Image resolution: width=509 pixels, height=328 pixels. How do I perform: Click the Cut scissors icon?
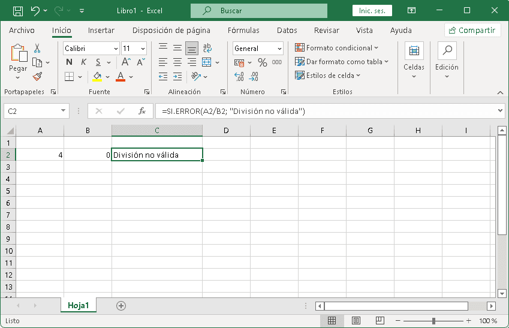point(37,49)
